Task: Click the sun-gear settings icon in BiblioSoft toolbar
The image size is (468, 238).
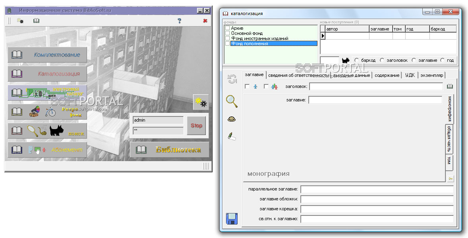Action: [20, 21]
